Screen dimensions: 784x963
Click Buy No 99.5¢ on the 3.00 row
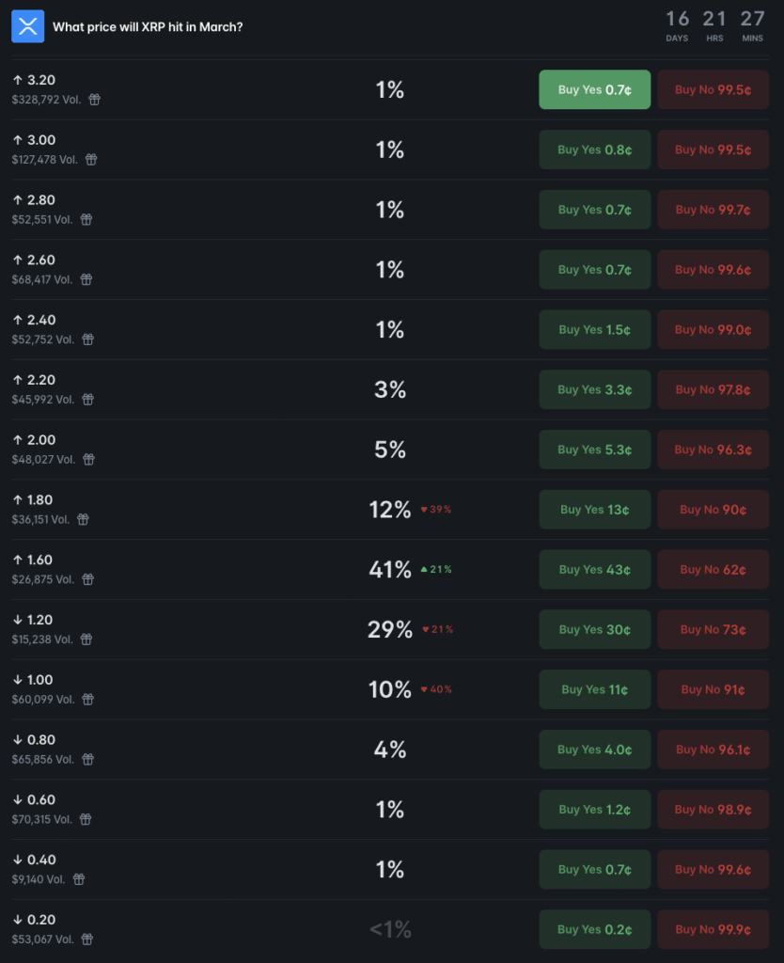[x=713, y=150]
